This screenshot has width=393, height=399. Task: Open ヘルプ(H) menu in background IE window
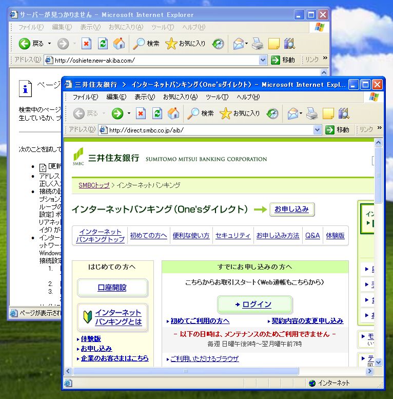point(193,27)
